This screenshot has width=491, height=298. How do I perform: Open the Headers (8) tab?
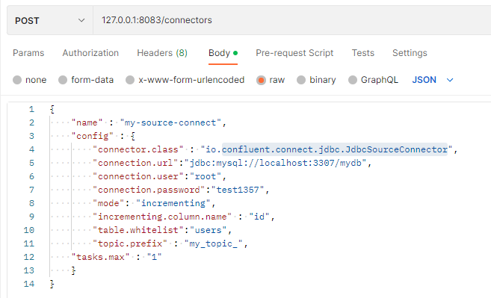point(162,53)
